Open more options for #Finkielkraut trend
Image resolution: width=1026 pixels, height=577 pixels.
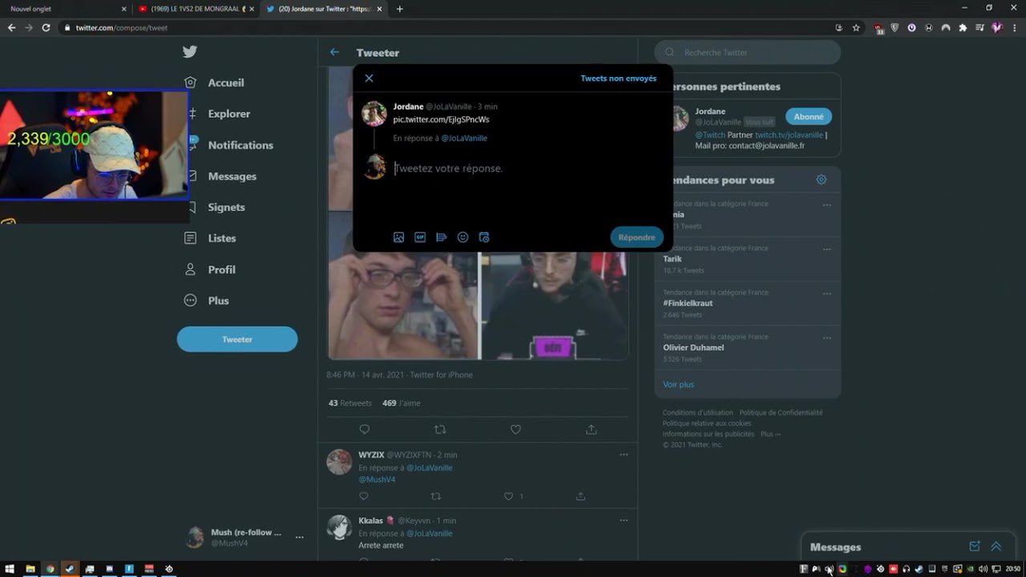pos(826,293)
